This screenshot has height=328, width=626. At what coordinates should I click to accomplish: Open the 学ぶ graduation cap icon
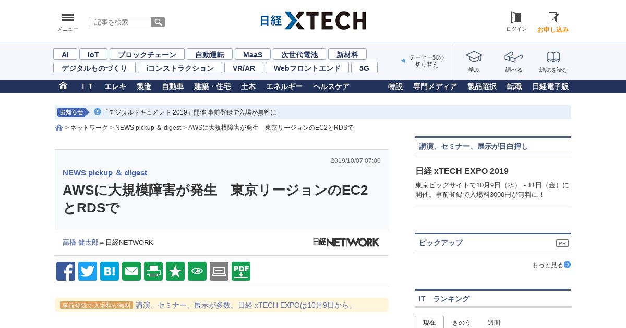coord(474,56)
